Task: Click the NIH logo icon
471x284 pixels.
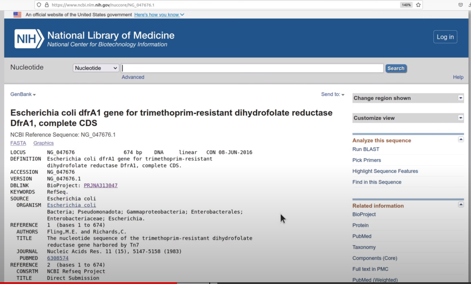Action: pyautogui.click(x=29, y=39)
